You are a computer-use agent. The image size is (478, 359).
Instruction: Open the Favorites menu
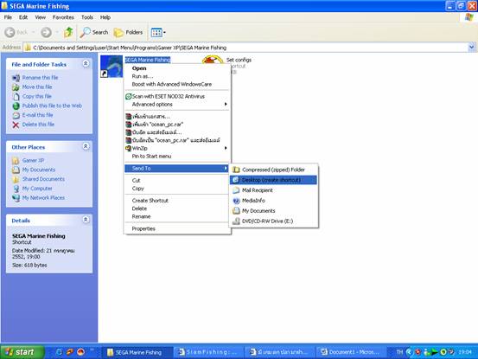click(63, 17)
